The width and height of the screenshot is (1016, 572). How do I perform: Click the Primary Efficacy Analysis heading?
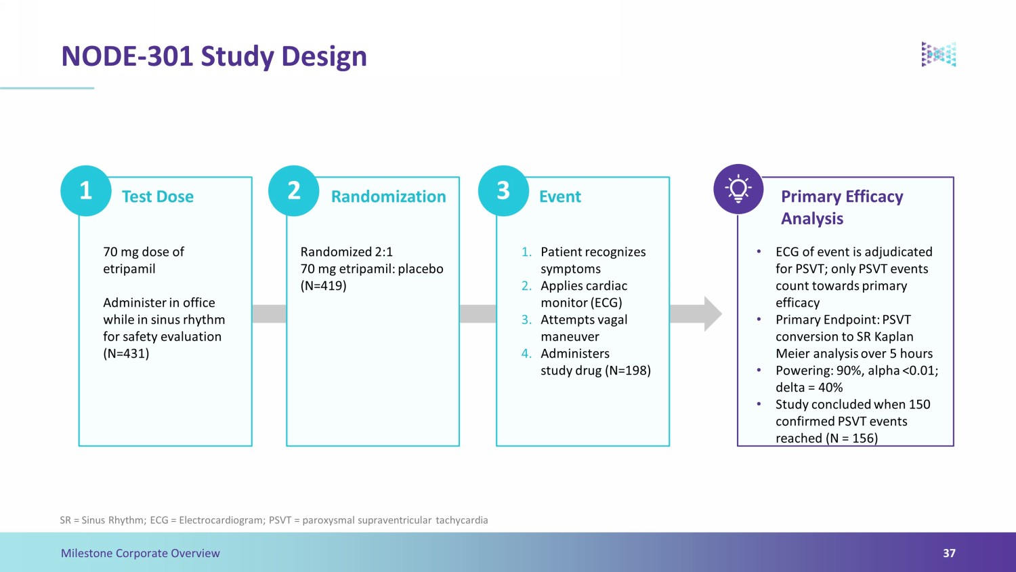pyautogui.click(x=842, y=207)
